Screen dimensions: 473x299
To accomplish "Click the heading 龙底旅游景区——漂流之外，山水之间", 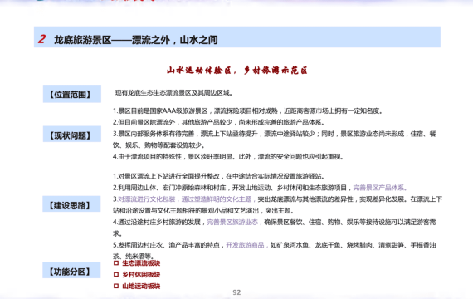I will 136,40.
